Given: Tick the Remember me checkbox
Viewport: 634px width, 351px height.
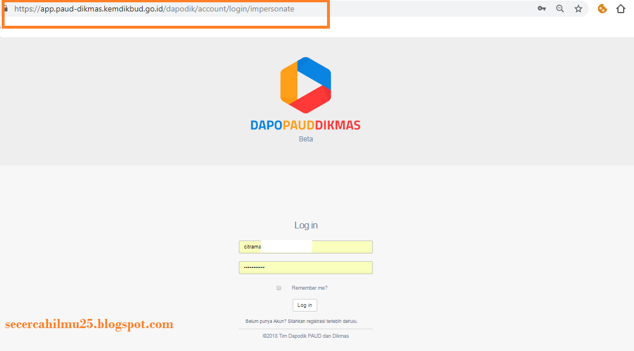Looking at the screenshot, I should (278, 288).
